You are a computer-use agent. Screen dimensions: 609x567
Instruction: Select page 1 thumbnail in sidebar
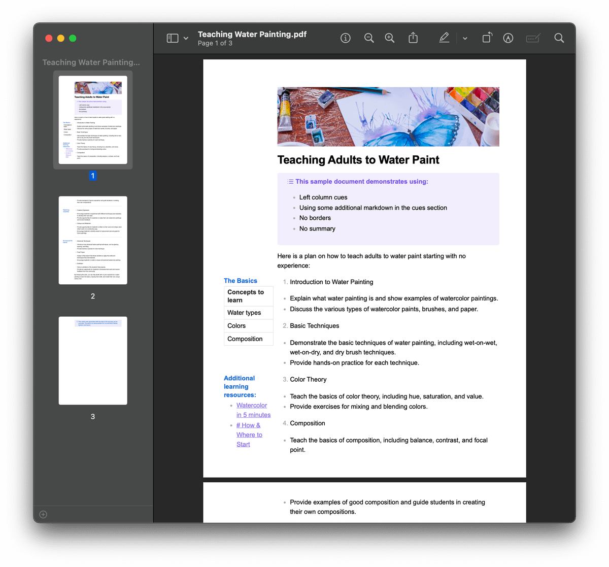[93, 120]
